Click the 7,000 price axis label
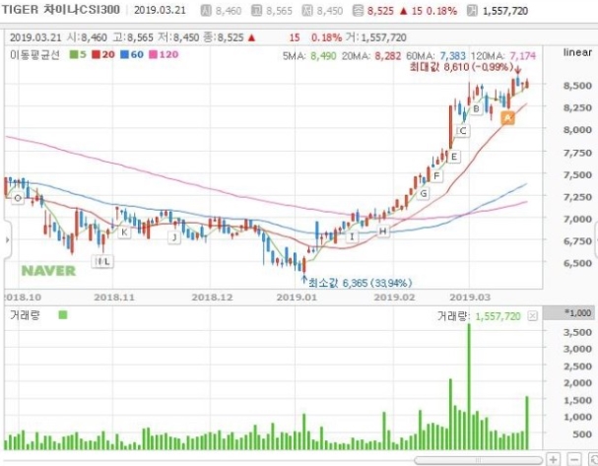This screenshot has width=598, height=466. click(577, 219)
